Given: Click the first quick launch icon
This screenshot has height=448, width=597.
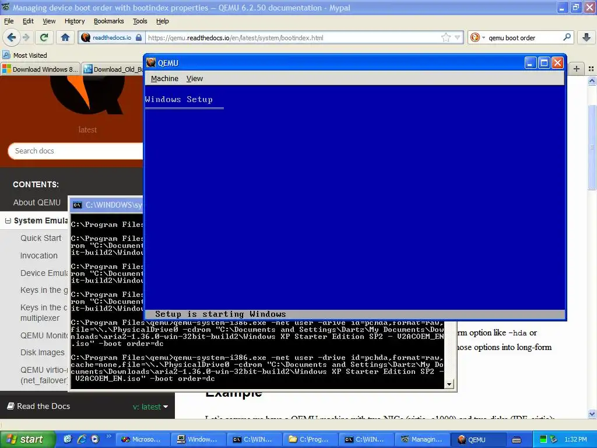Looking at the screenshot, I should [x=68, y=439].
